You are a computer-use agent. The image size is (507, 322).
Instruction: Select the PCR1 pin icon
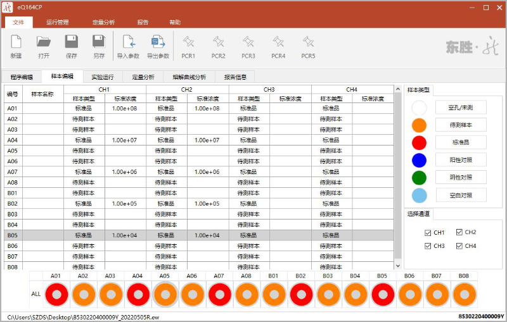(x=188, y=43)
